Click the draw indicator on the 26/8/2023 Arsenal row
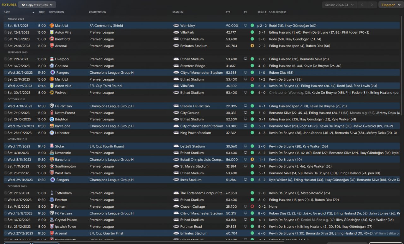Image resolution: width=404 pixels, height=244 pixels. [252, 46]
